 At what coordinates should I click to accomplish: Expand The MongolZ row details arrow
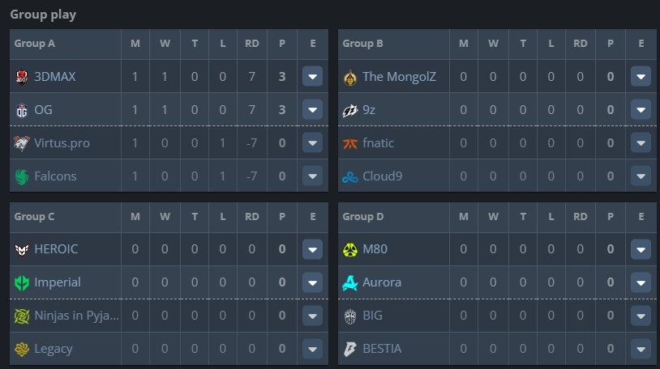(x=641, y=77)
